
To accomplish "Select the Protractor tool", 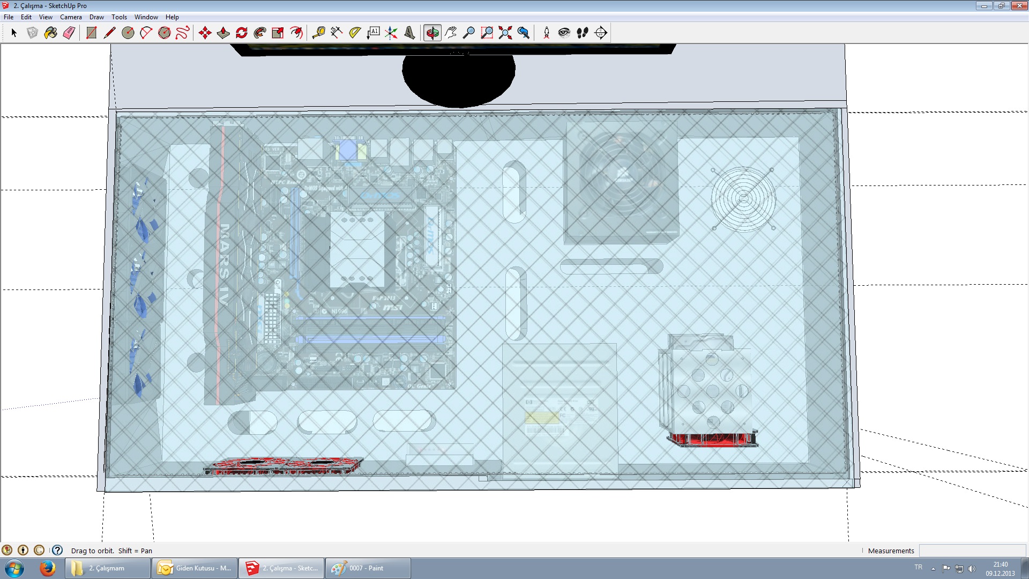I will pos(355,33).
